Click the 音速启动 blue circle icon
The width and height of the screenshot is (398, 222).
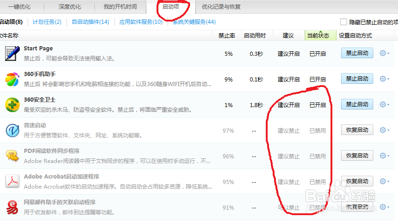click(x=12, y=130)
